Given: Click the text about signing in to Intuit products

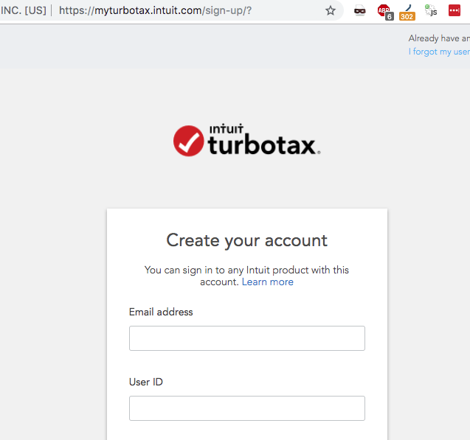Looking at the screenshot, I should [246, 276].
